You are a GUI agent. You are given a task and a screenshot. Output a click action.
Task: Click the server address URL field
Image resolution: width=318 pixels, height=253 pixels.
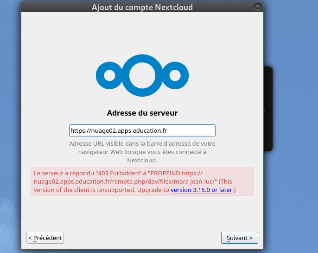click(x=142, y=131)
